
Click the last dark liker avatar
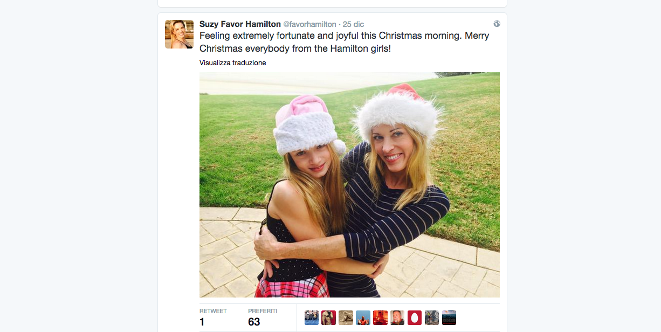449,317
